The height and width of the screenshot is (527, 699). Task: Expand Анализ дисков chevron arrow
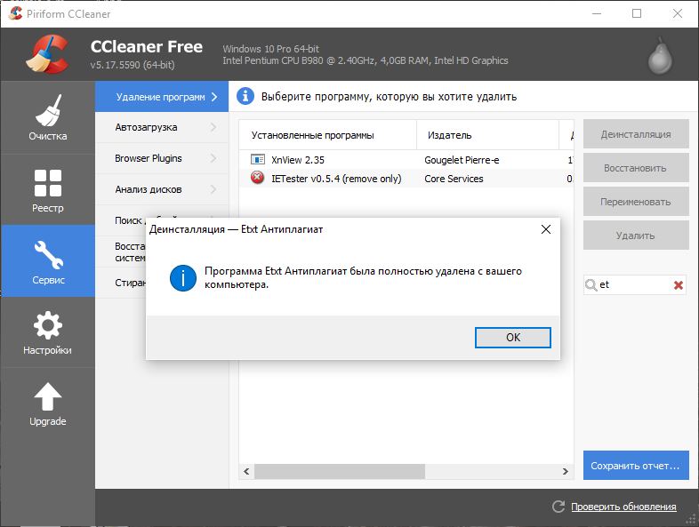213,190
